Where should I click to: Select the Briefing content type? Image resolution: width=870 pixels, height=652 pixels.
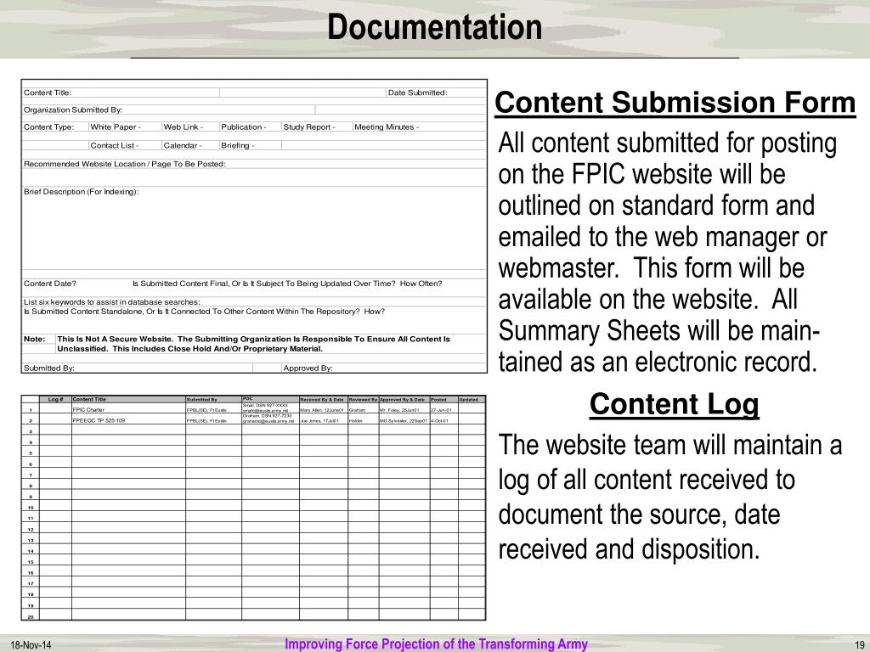238,145
